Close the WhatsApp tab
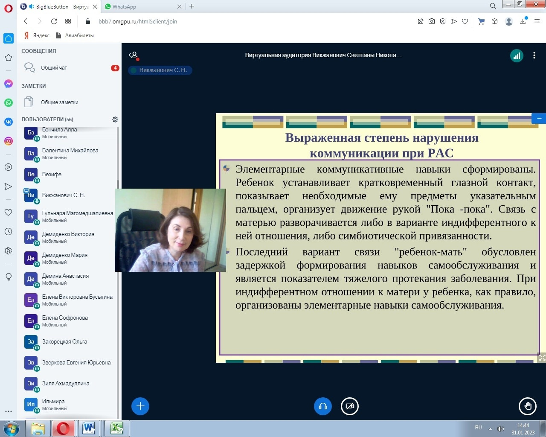The height and width of the screenshot is (437, 546). [179, 6]
